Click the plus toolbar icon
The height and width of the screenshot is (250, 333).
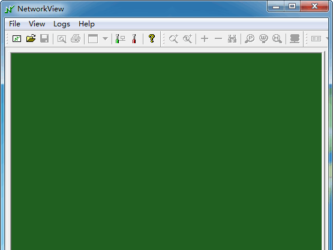click(x=205, y=39)
